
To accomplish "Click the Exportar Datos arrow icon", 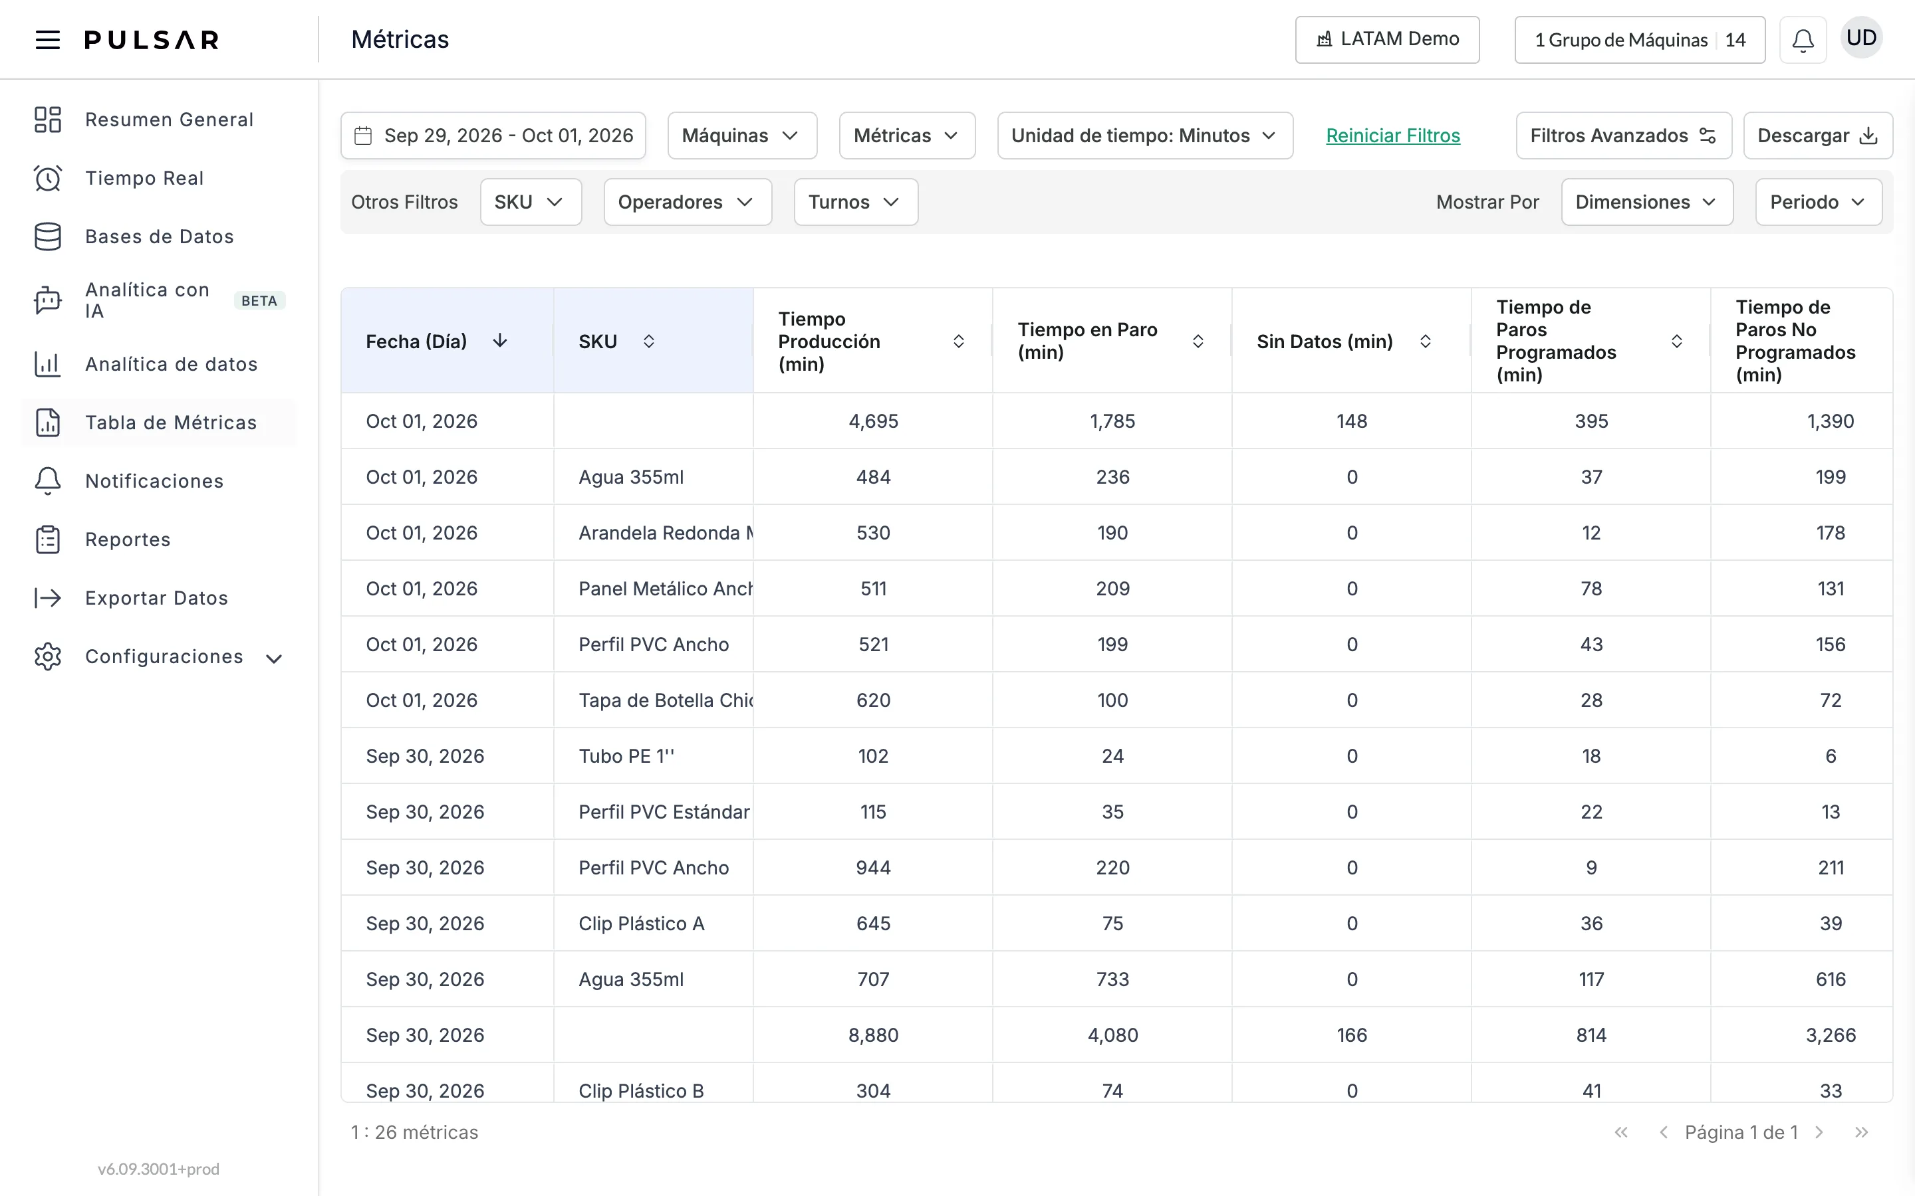I will click(47, 598).
